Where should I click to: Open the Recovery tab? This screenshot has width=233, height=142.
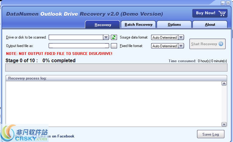pyautogui.click(x=103, y=25)
